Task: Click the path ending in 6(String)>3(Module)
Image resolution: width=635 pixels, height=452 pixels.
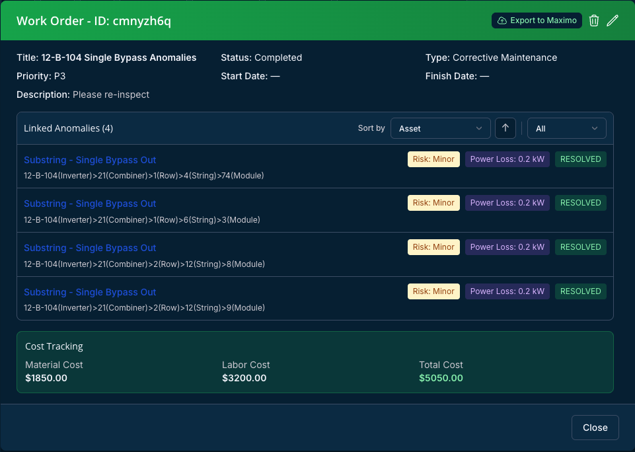Action: point(142,220)
